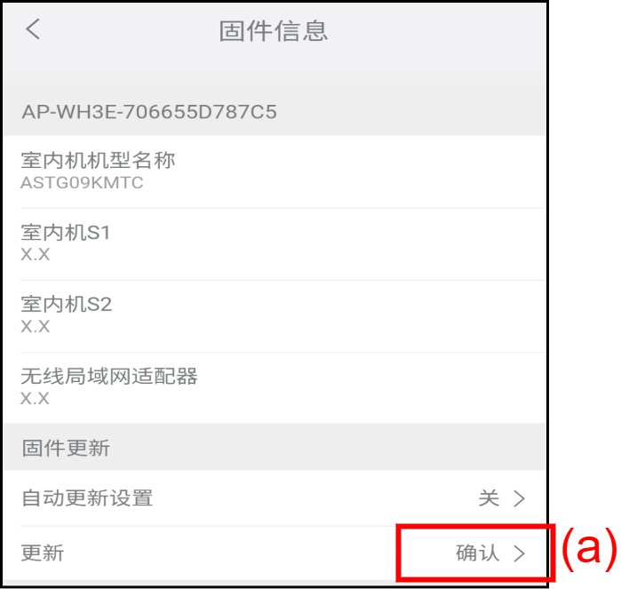The image size is (621, 589).
Task: Open the 自动更新设置 chevron arrow
Action: point(519,498)
